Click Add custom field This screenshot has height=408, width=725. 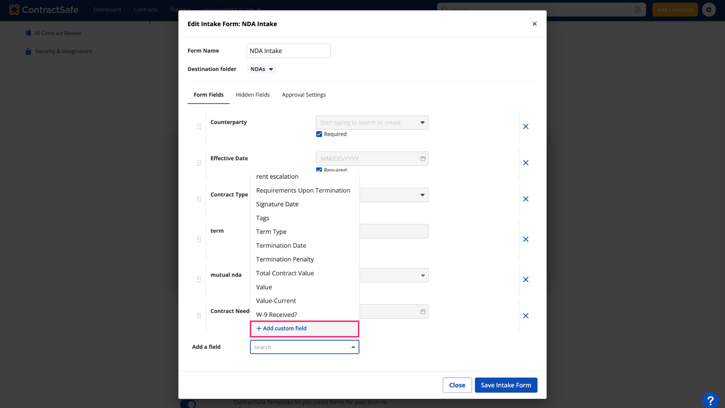304,329
